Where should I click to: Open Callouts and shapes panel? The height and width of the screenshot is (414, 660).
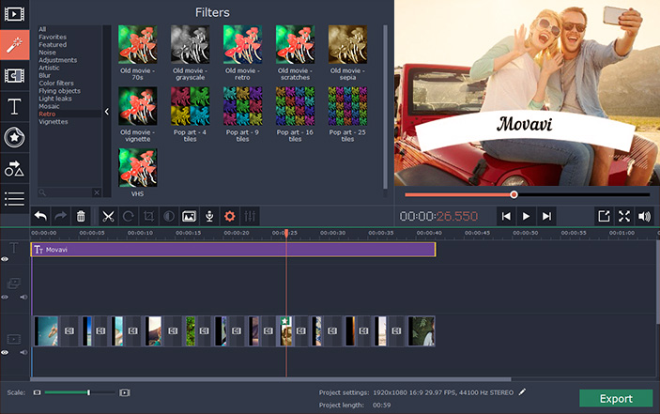pos(14,168)
